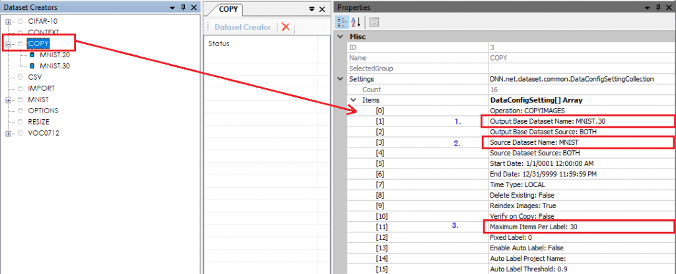This screenshot has width=676, height=274.
Task: Collapse the Settings property row
Action: tap(341, 79)
